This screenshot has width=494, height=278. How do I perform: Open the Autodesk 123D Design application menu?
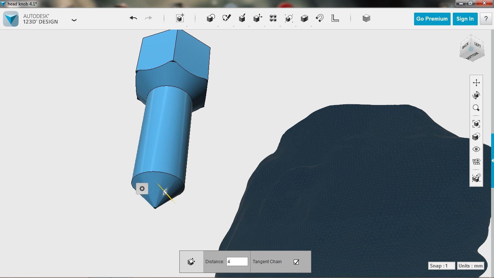74,20
